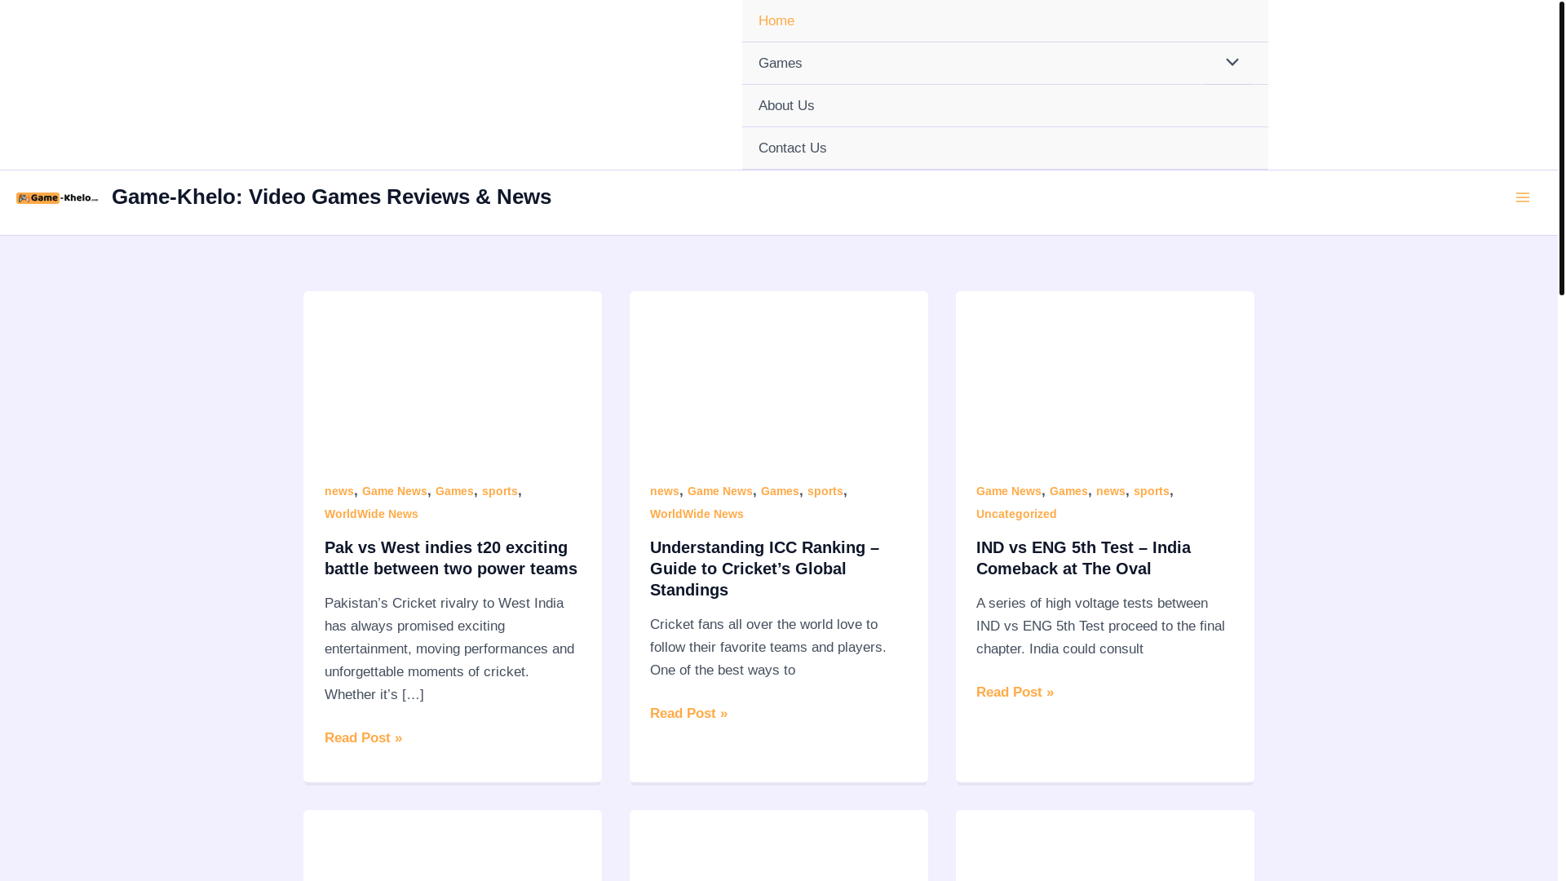Click thumbnail area of IND vs ENG card
The height and width of the screenshot is (881, 1566).
(x=1105, y=375)
